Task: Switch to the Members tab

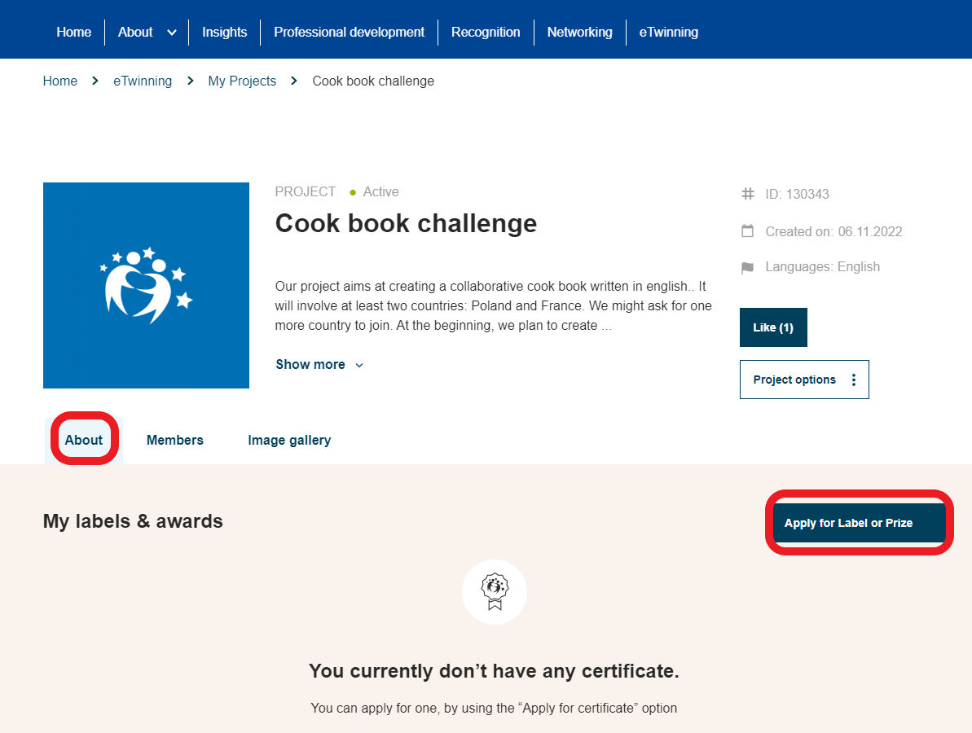Action: pyautogui.click(x=175, y=441)
